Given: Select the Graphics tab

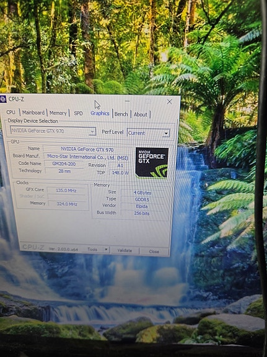Looking at the screenshot, I should pyautogui.click(x=100, y=114).
